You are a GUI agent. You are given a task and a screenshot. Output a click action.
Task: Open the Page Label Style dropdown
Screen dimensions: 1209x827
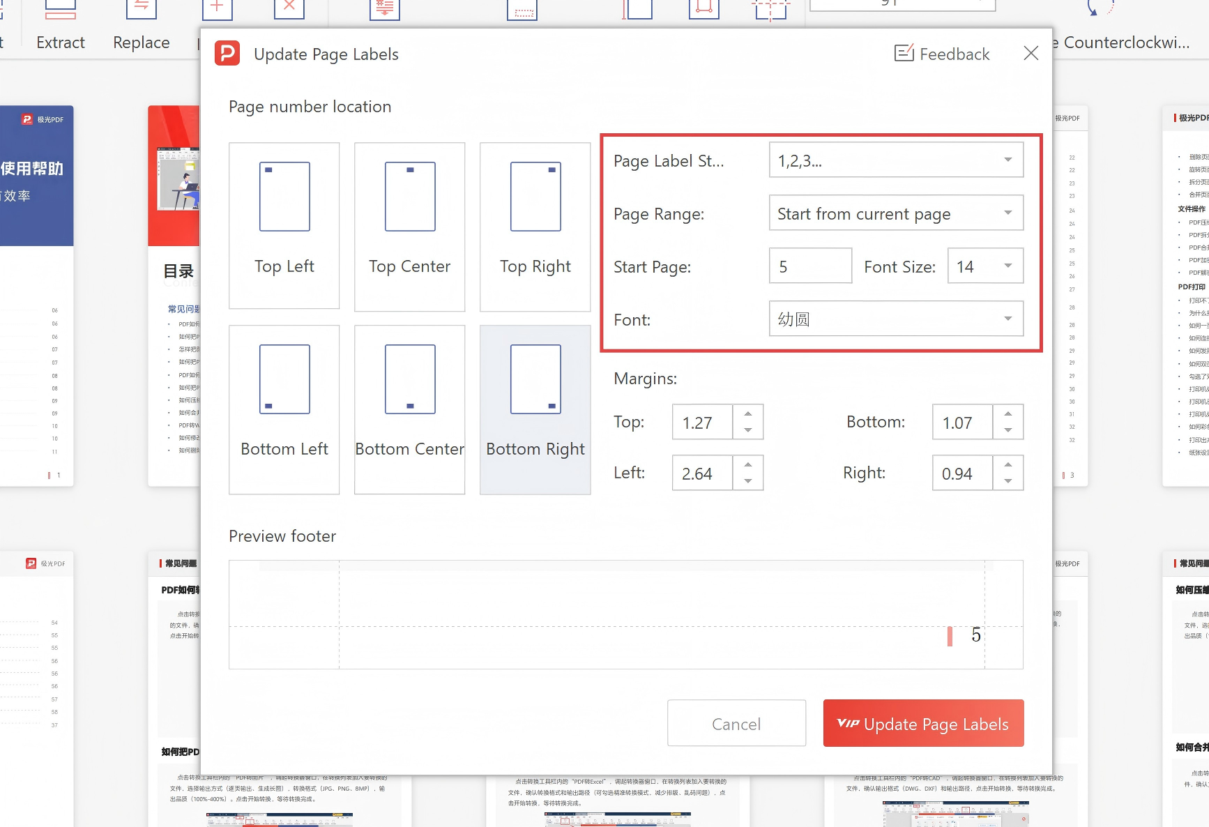click(x=896, y=160)
